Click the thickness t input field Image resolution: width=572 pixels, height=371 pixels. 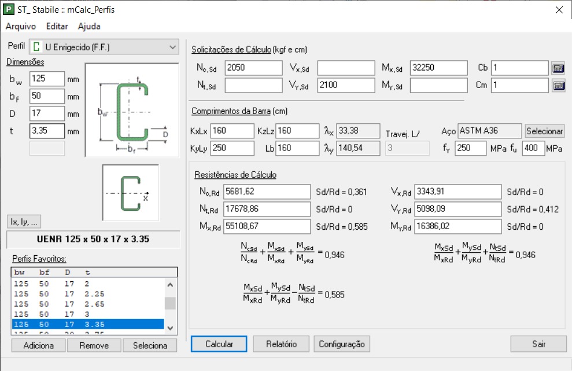click(47, 131)
